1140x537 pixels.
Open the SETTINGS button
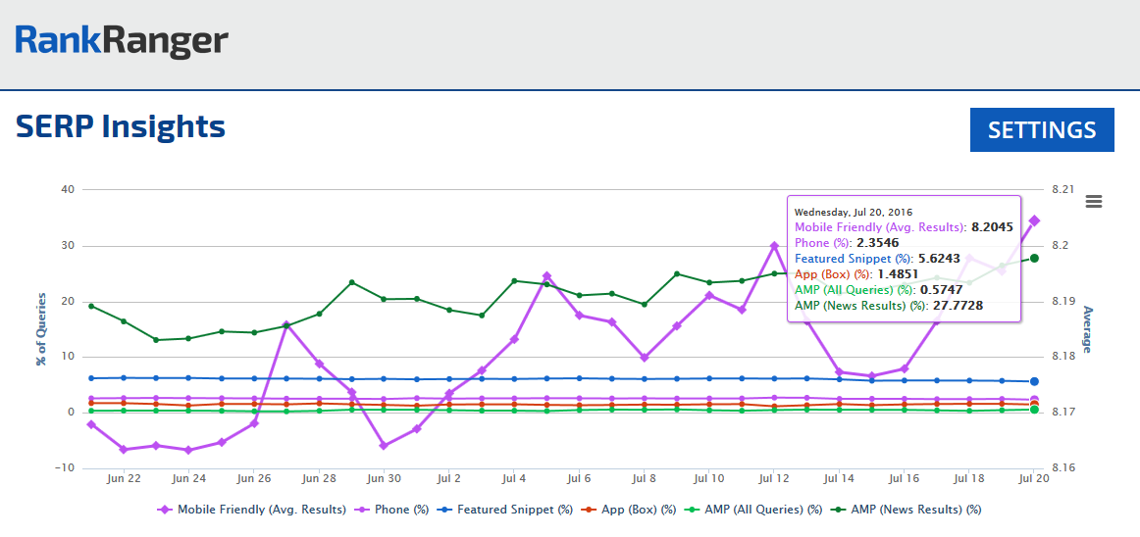pyautogui.click(x=1042, y=130)
